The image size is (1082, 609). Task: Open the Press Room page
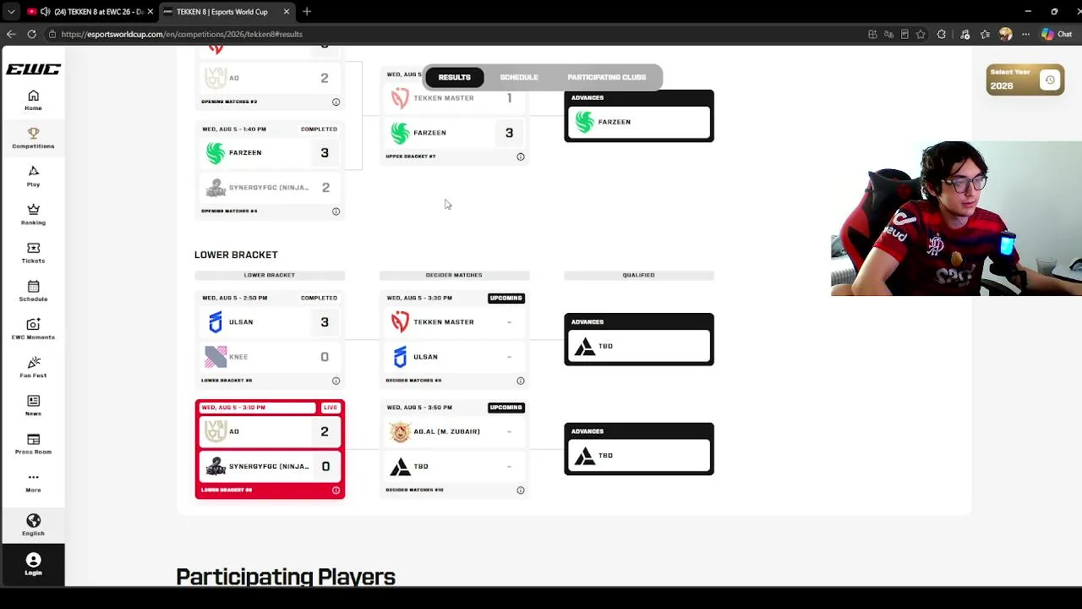tap(33, 443)
